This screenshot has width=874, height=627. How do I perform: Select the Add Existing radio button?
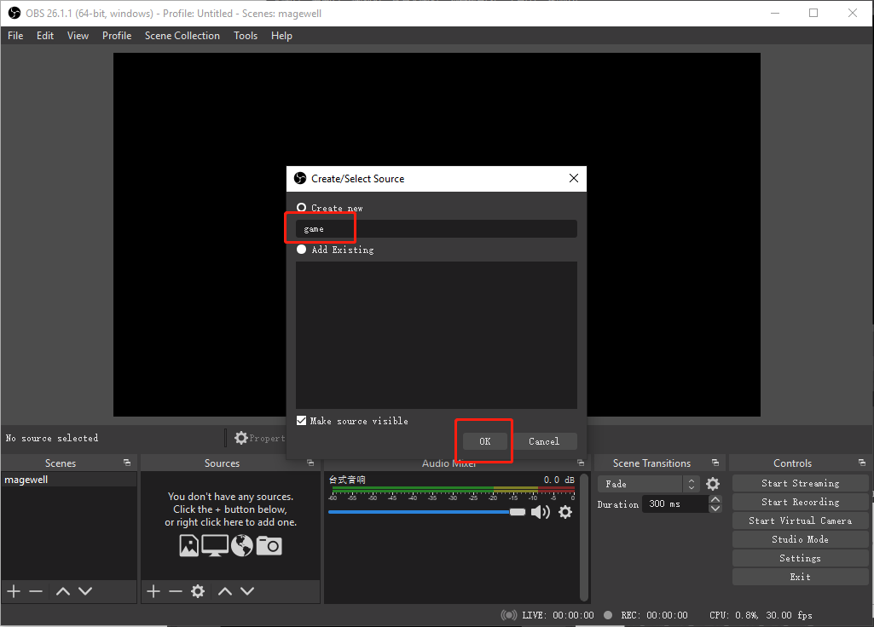point(302,250)
